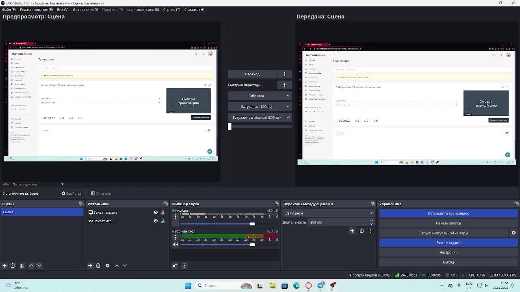520x292 pixels.
Task: Open advanced audio properties gear in mixer
Action: pos(175,266)
